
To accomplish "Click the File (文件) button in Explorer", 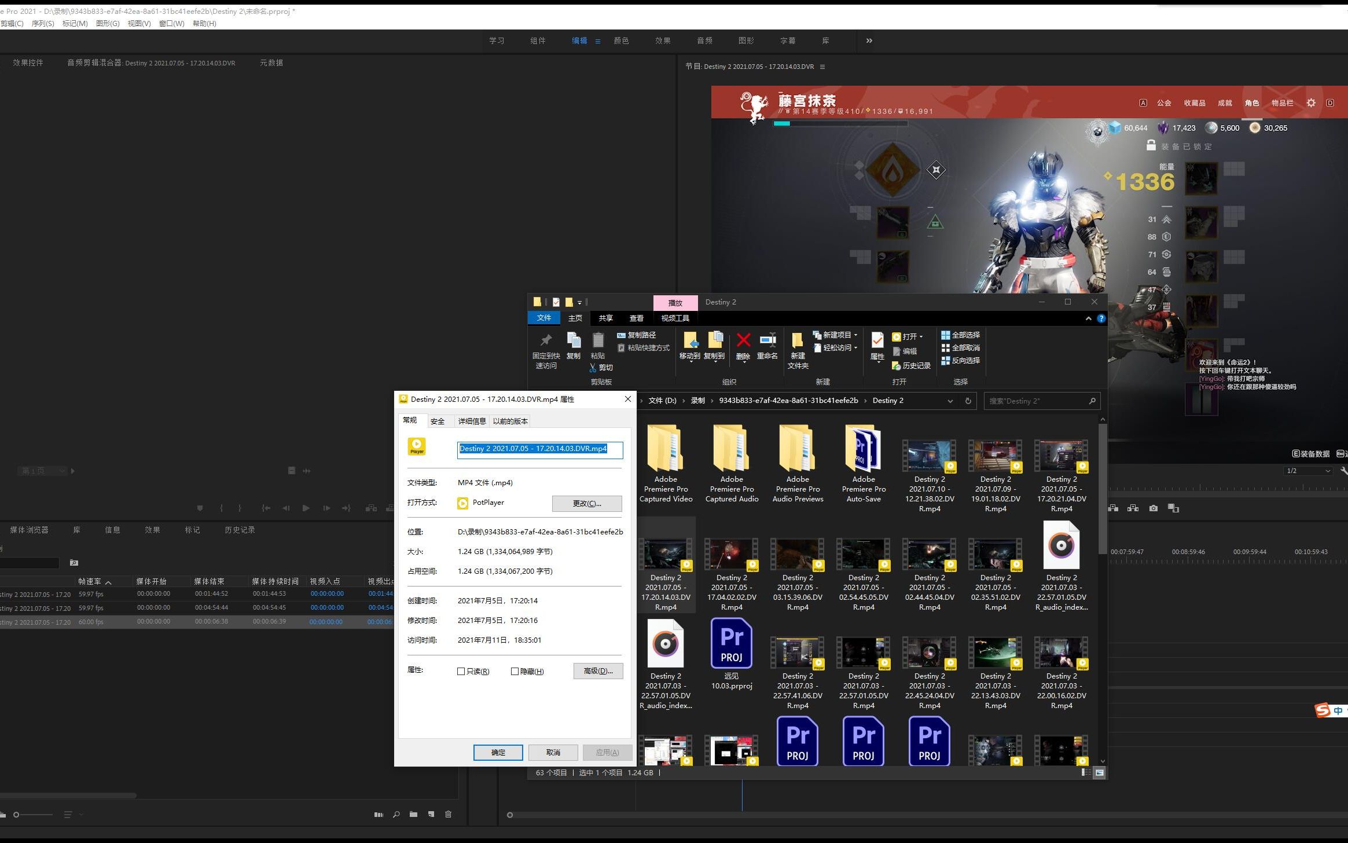I will pyautogui.click(x=543, y=318).
